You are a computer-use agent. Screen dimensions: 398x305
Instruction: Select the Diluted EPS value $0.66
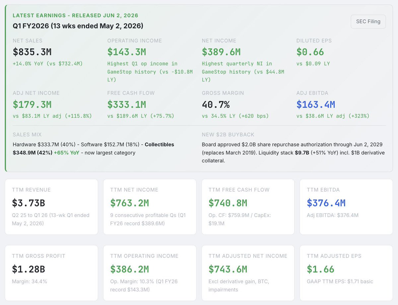[310, 52]
